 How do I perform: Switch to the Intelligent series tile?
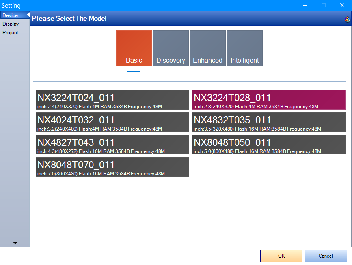coord(245,48)
